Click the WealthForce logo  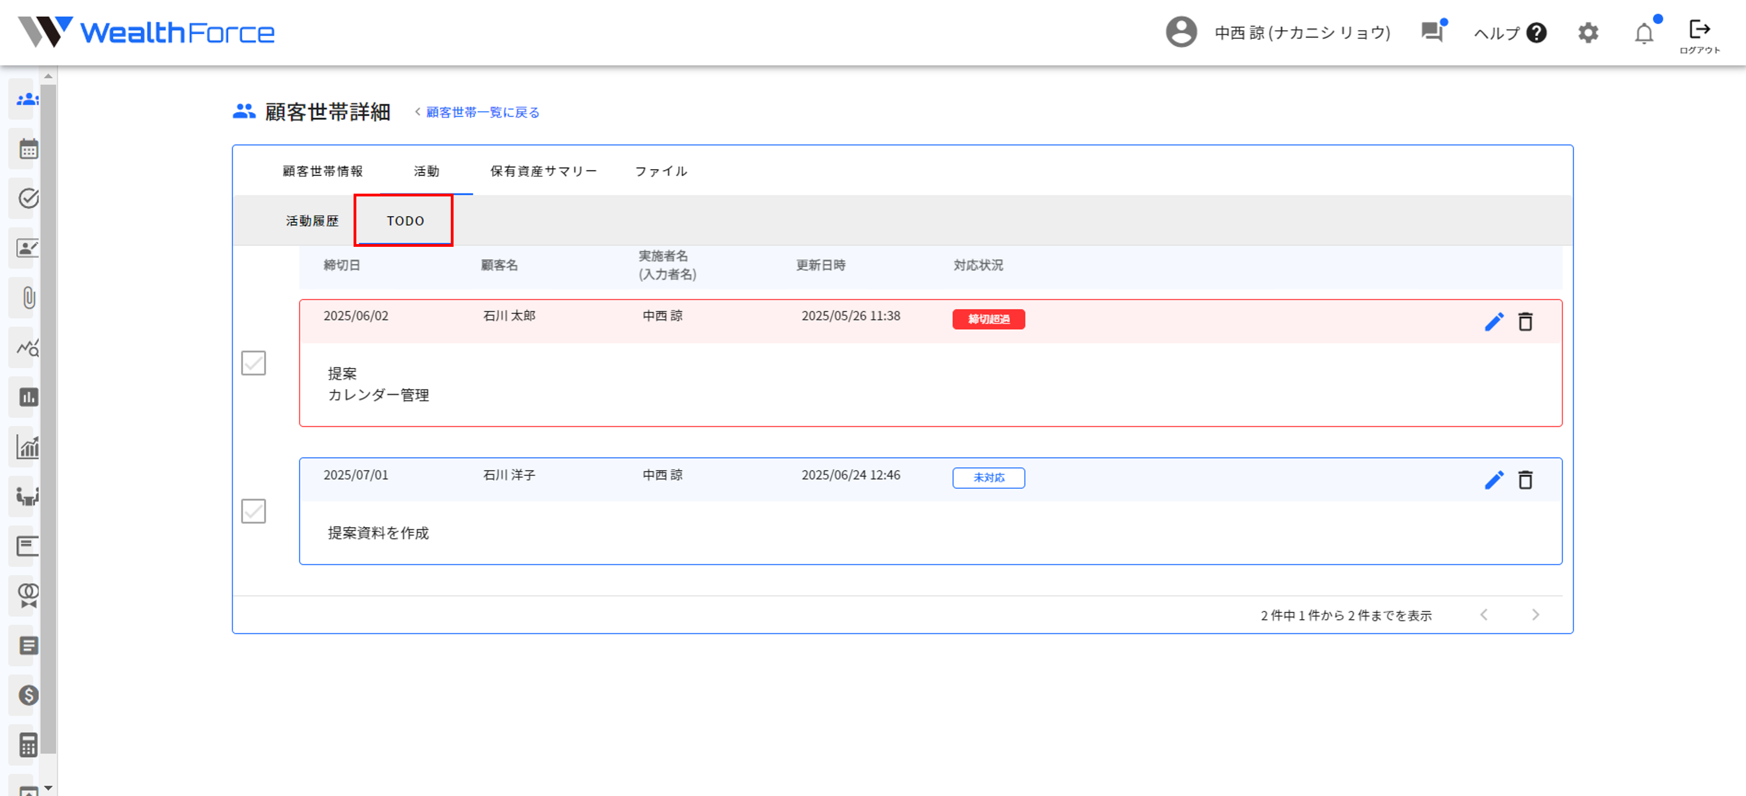146,32
